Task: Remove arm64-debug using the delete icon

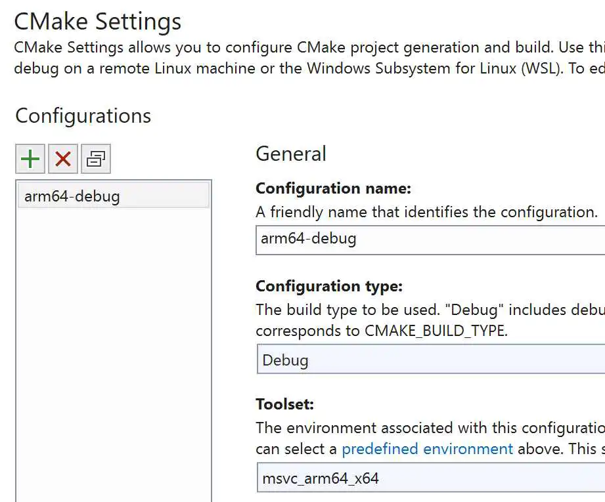Action: click(x=63, y=159)
